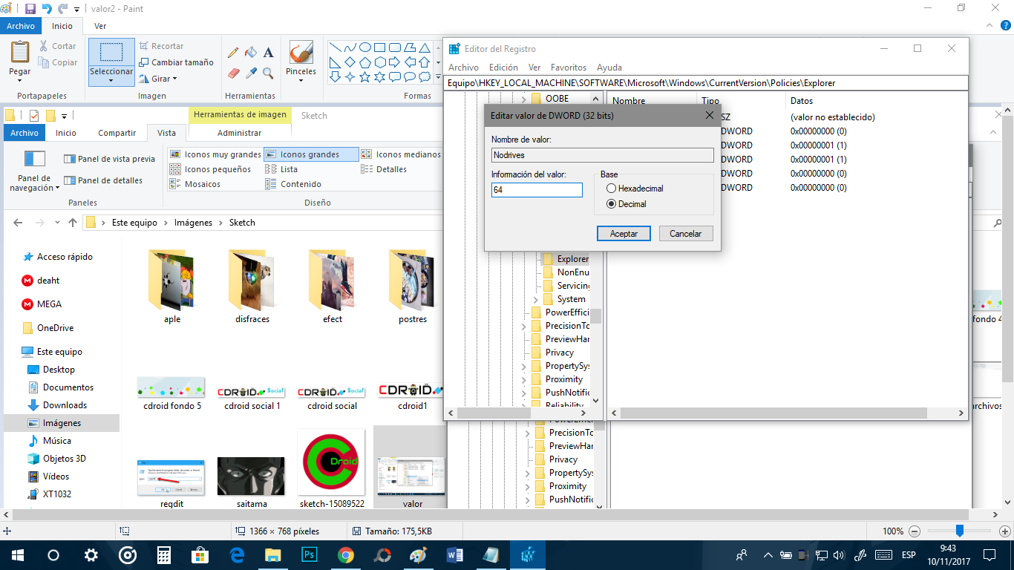Open Microsoft Word from the taskbar

(455, 555)
